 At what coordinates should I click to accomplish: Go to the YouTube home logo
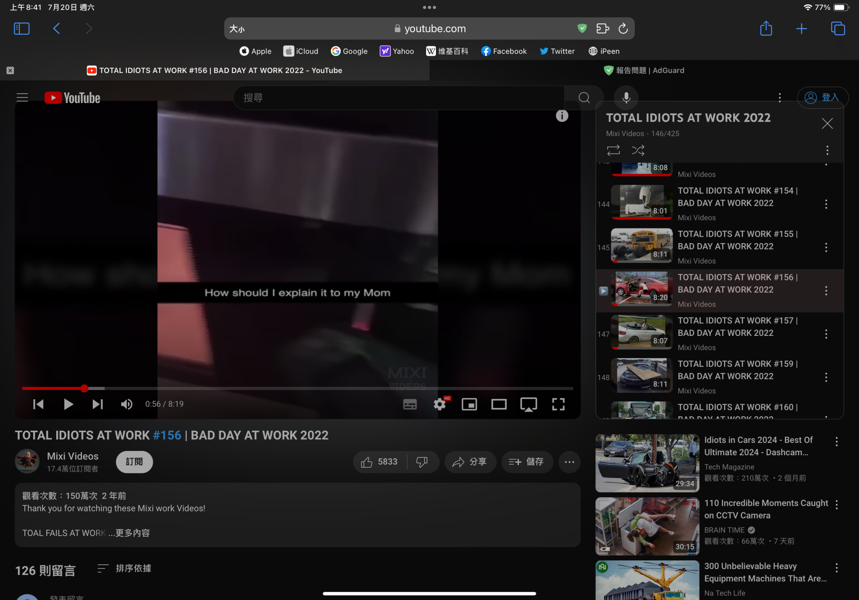click(73, 98)
